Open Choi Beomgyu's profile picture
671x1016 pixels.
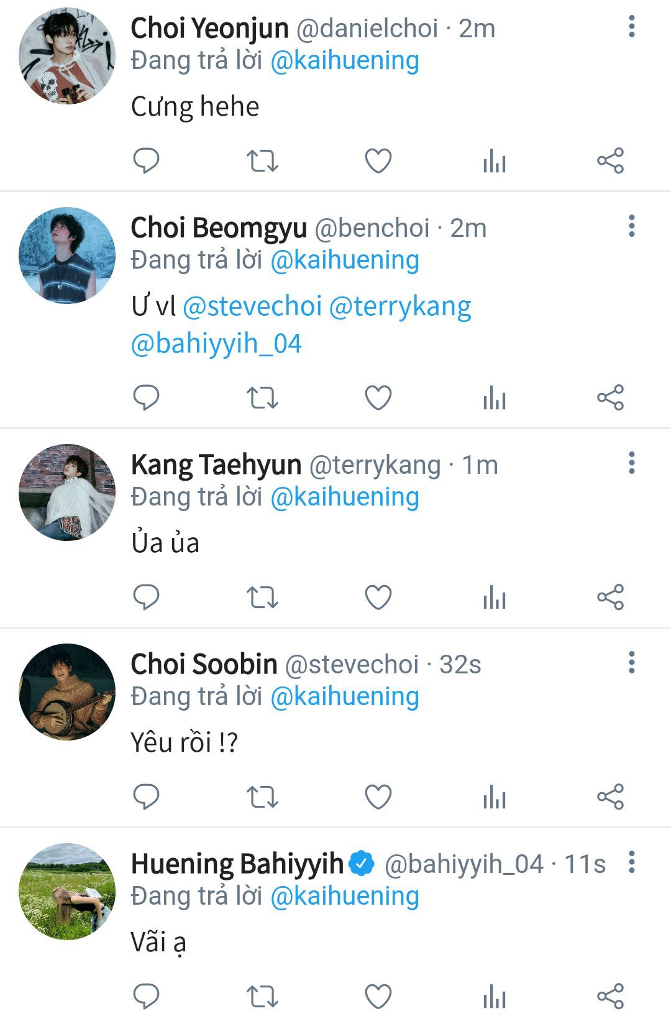point(67,256)
